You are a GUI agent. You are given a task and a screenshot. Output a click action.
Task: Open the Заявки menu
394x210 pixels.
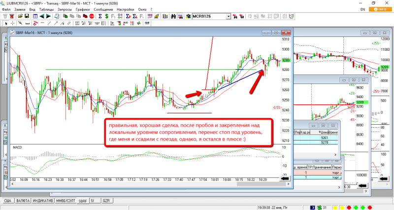(20, 9)
